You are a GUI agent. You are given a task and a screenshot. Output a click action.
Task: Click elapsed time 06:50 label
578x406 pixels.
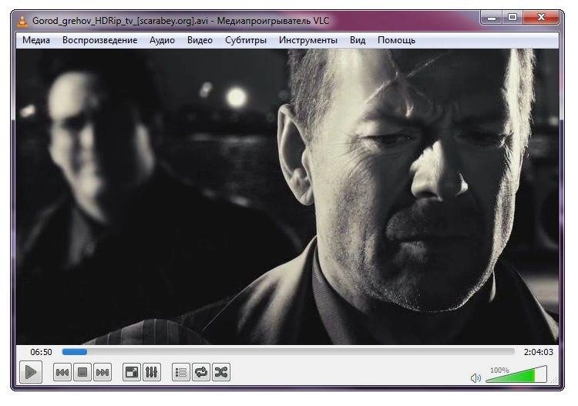41,352
